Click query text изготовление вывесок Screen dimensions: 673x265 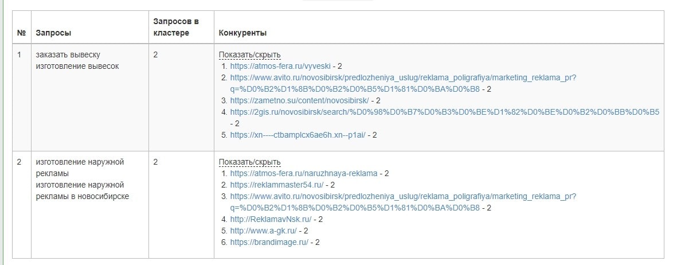pyautogui.click(x=77, y=67)
